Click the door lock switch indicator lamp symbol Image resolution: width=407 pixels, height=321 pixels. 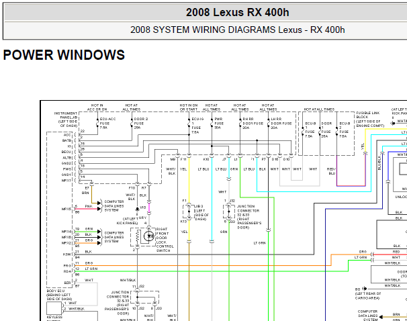point(149,236)
